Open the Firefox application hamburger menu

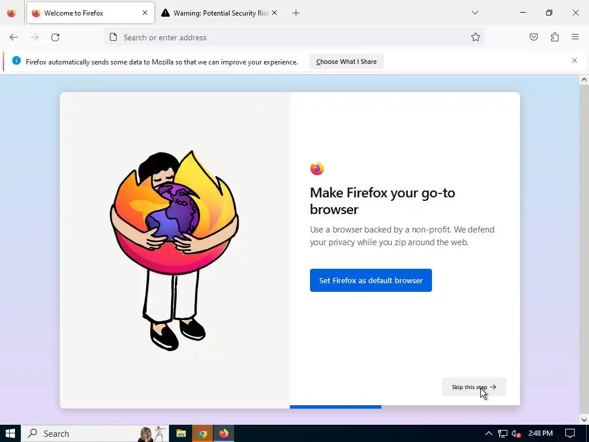click(x=575, y=37)
